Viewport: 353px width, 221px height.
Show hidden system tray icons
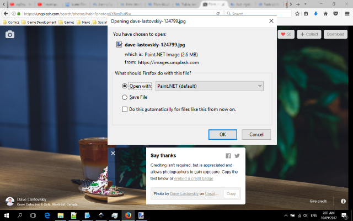tap(286, 215)
